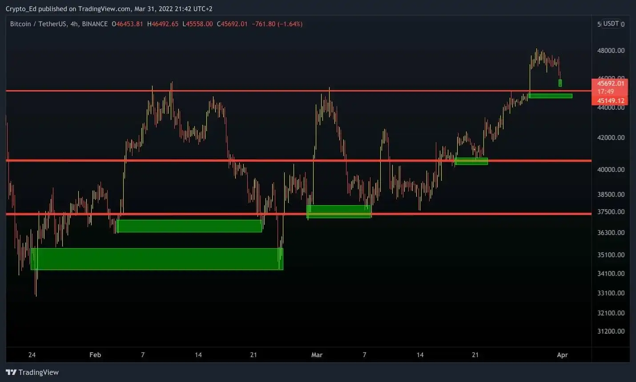Click the tiny green box on the latest candle

coord(560,83)
